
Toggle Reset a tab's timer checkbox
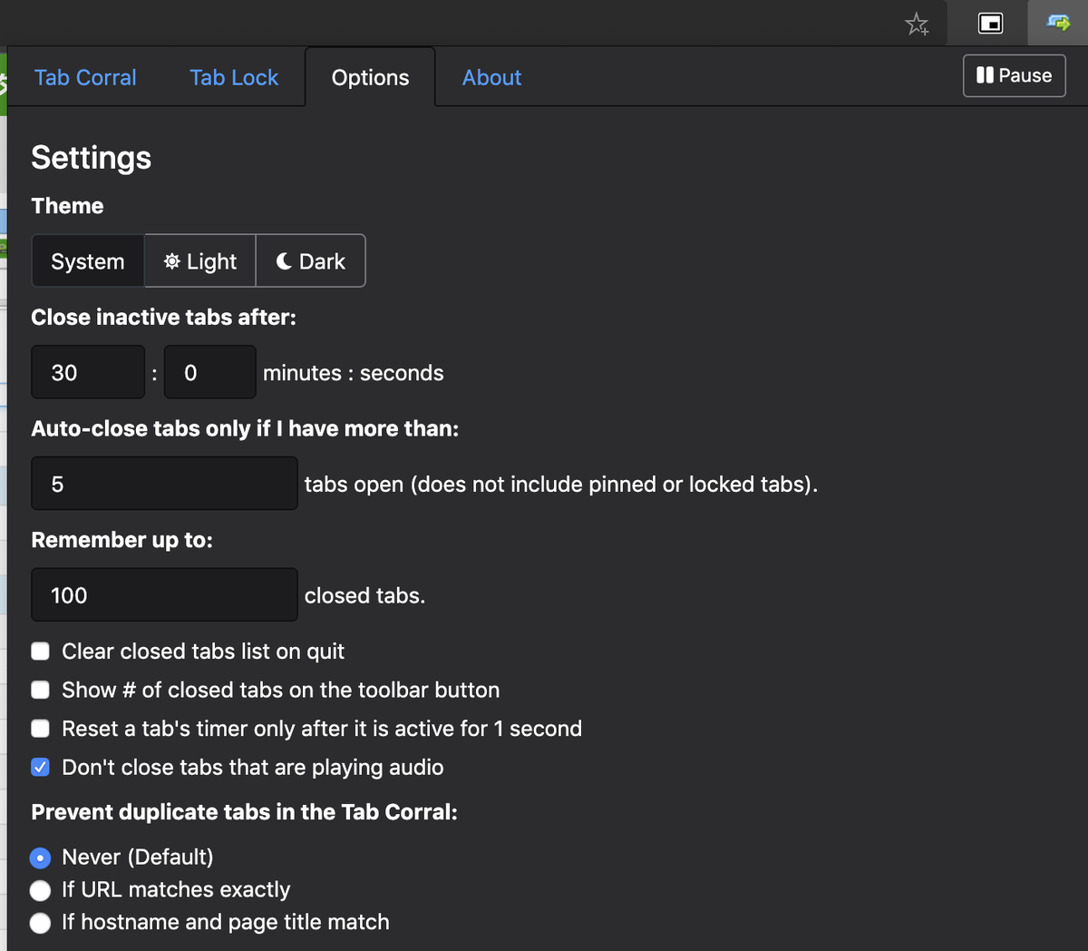(x=41, y=729)
